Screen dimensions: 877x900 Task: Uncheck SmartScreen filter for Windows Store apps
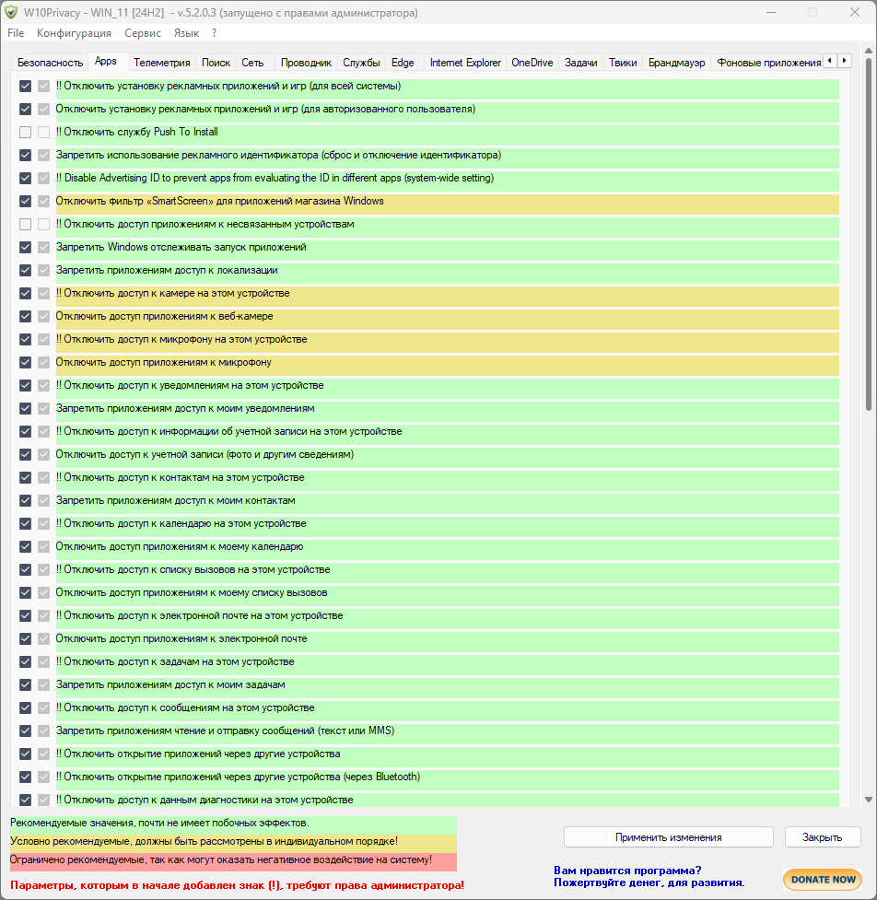pos(25,201)
